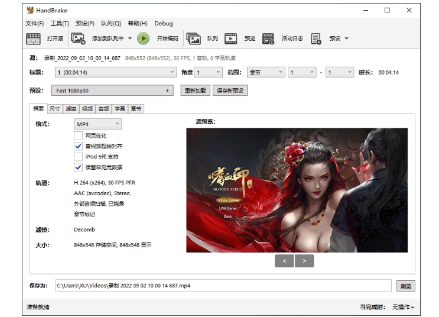
Task: Open the 工具(T) menu
Action: coord(60,24)
